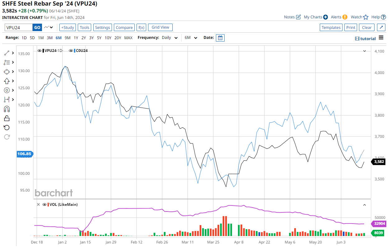
Task: Activate the magnet snap tool
Action: [x=7, y=109]
